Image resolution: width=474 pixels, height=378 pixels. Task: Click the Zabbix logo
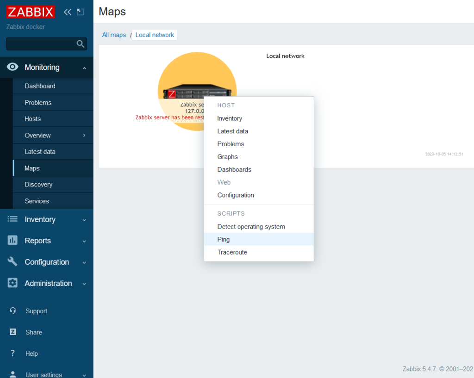pos(31,12)
